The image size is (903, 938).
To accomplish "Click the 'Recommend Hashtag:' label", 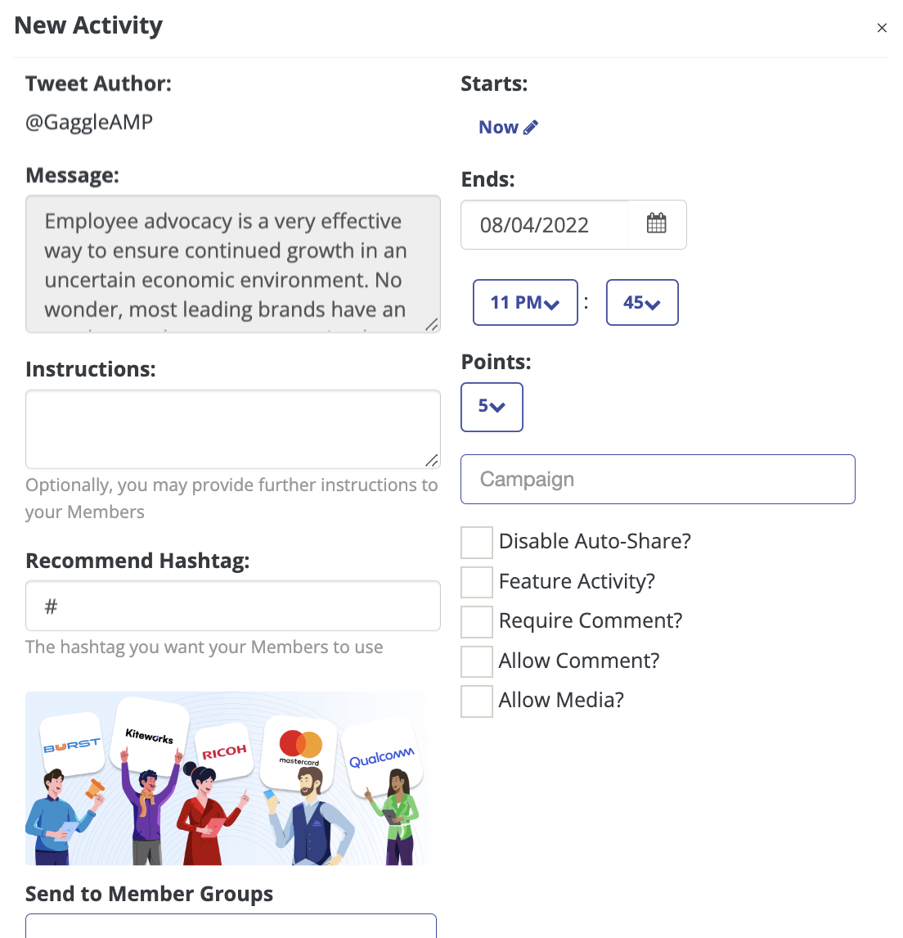I will (137, 561).
